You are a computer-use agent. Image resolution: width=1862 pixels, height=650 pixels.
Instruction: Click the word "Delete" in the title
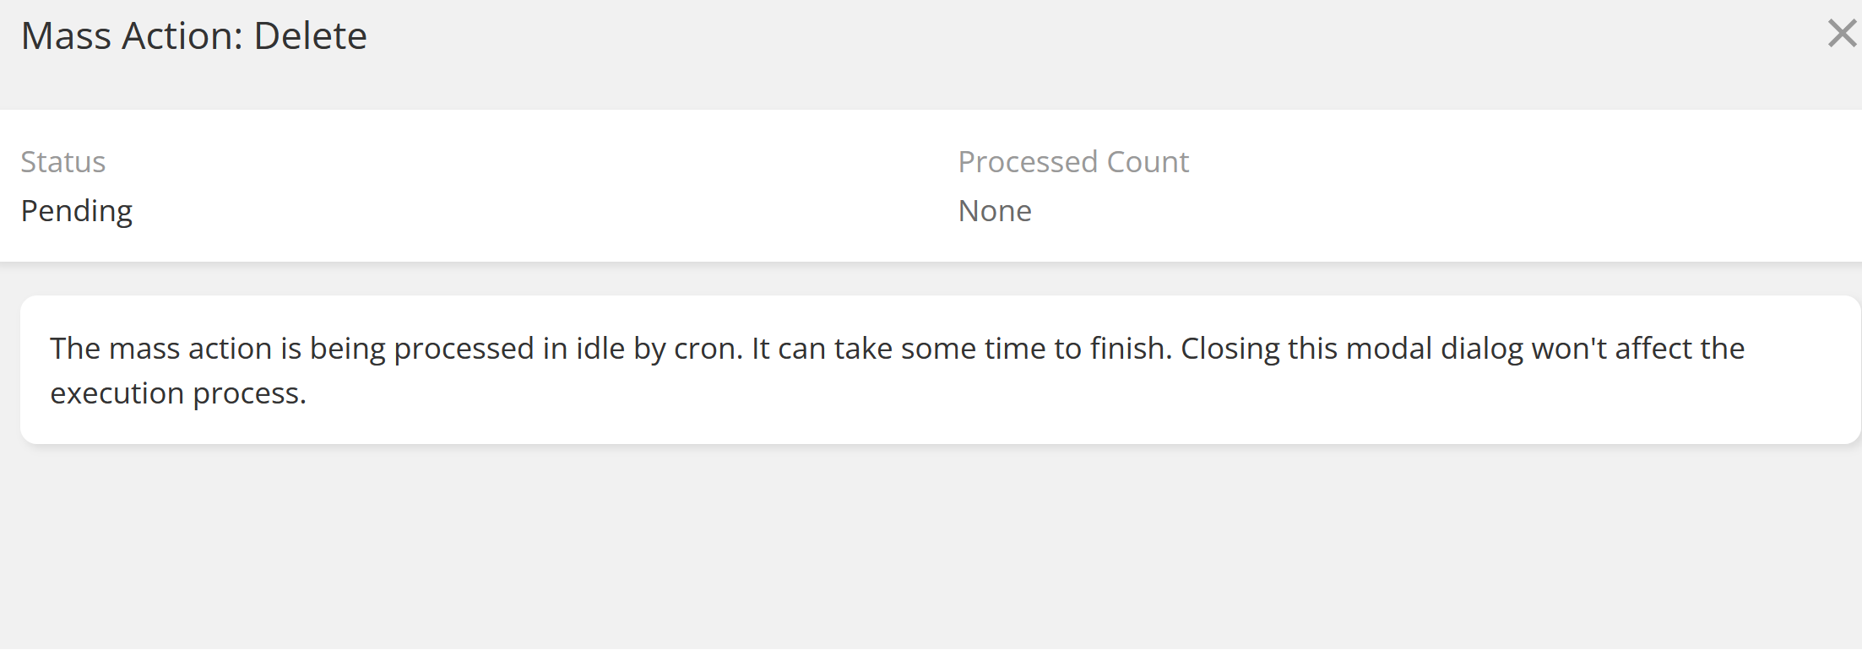(310, 36)
